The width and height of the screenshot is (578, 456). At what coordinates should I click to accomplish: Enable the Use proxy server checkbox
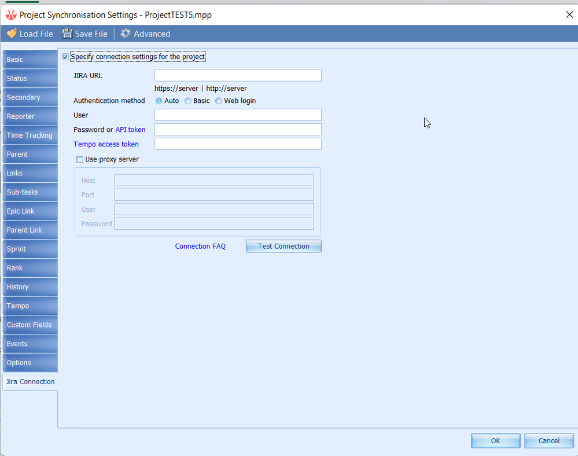click(80, 159)
